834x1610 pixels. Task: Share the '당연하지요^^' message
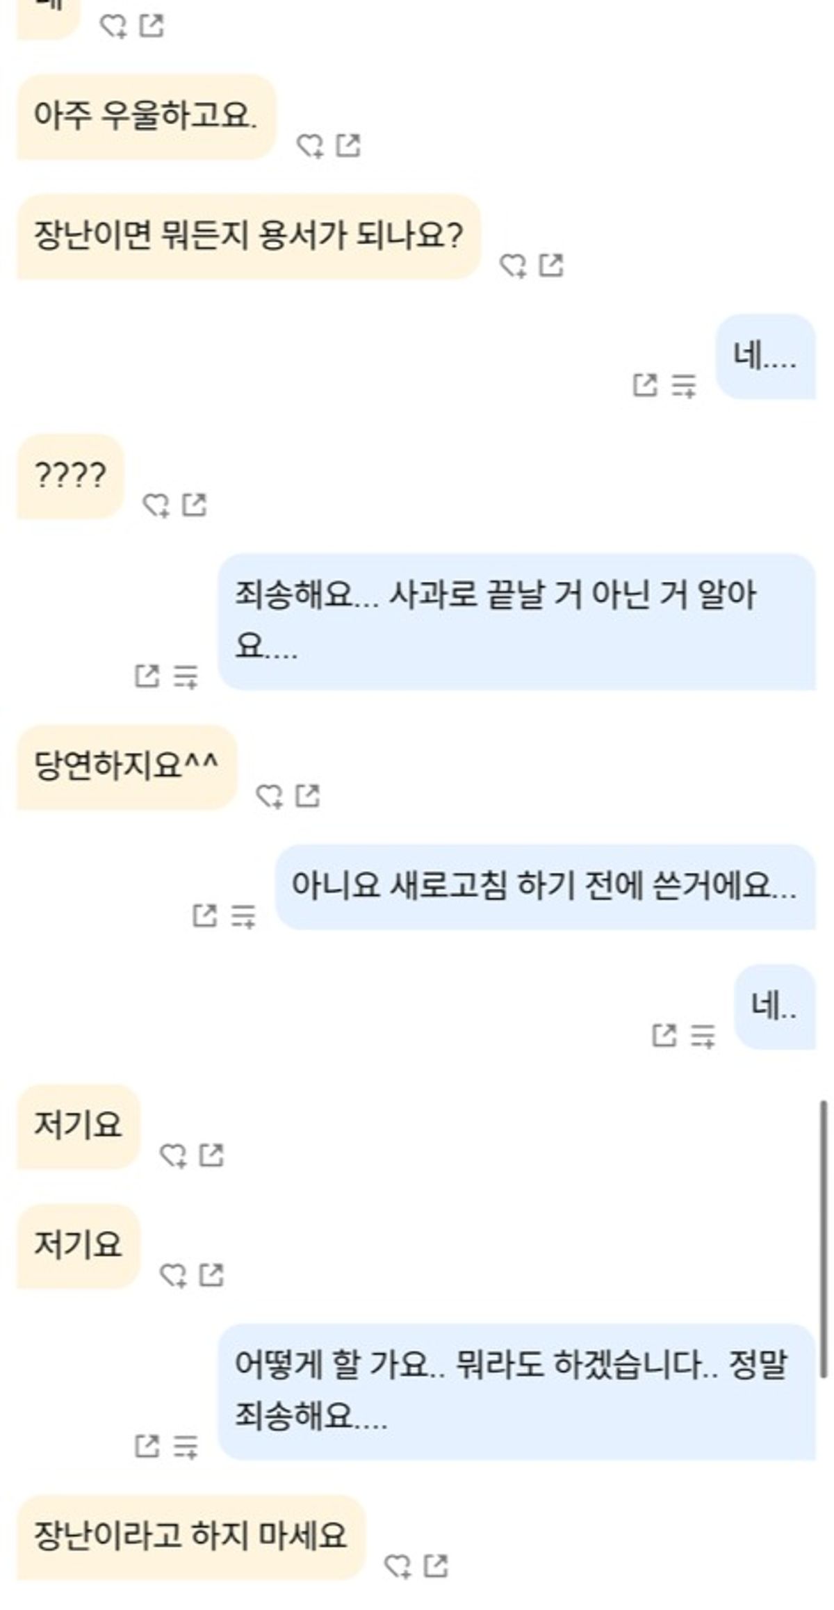click(308, 795)
